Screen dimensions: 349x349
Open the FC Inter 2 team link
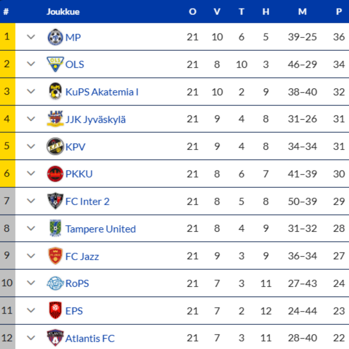coord(88,201)
